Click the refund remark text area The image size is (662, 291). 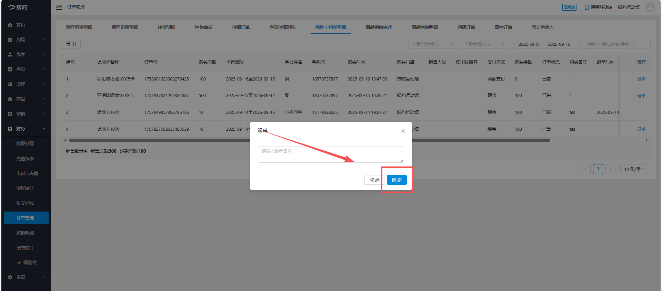tap(330, 154)
